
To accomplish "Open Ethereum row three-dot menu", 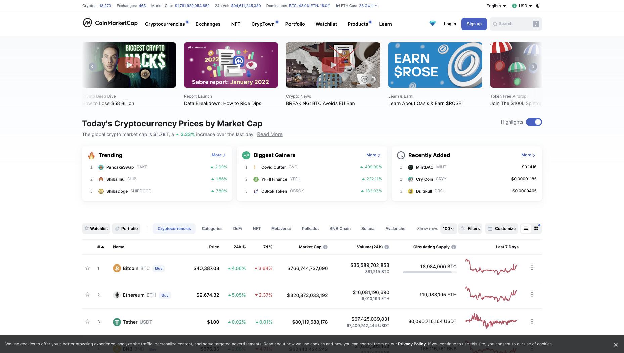I will pyautogui.click(x=532, y=294).
